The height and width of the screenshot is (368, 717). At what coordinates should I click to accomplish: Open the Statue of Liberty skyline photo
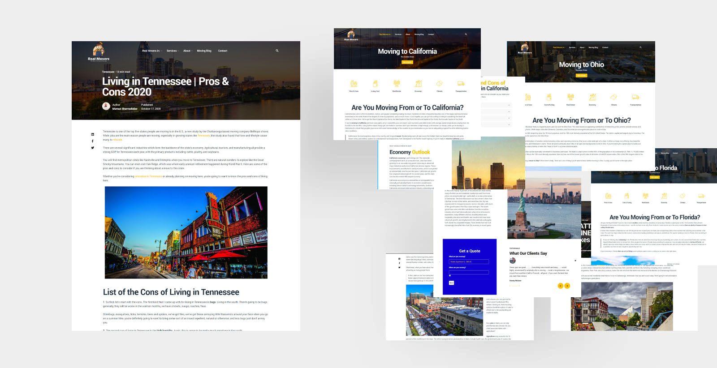click(544, 208)
